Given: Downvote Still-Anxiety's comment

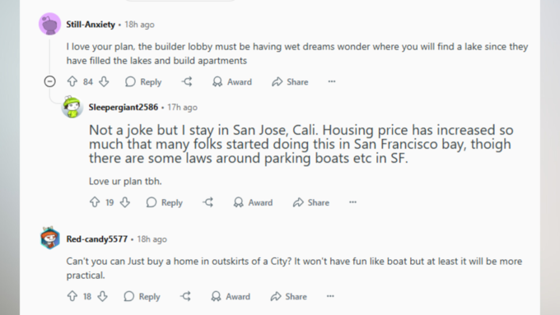Looking at the screenshot, I should point(104,81).
